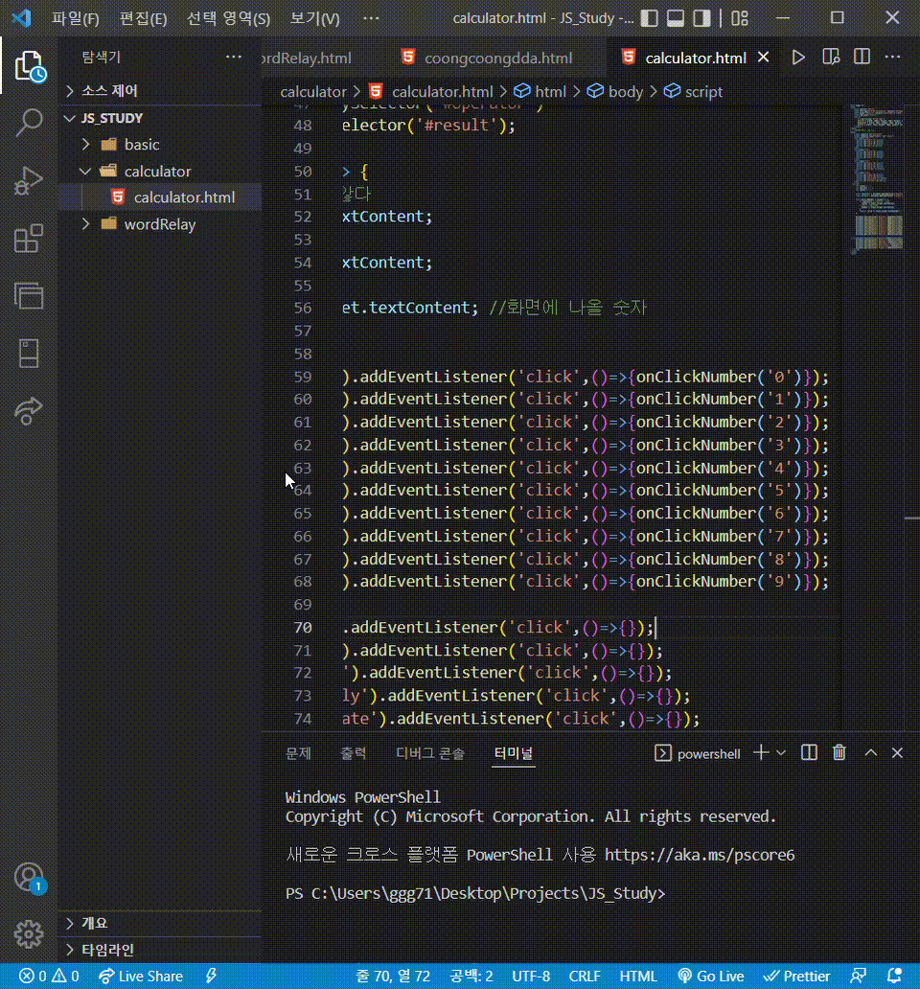Click the script breadcrumb item
The height and width of the screenshot is (989, 920).
click(694, 92)
